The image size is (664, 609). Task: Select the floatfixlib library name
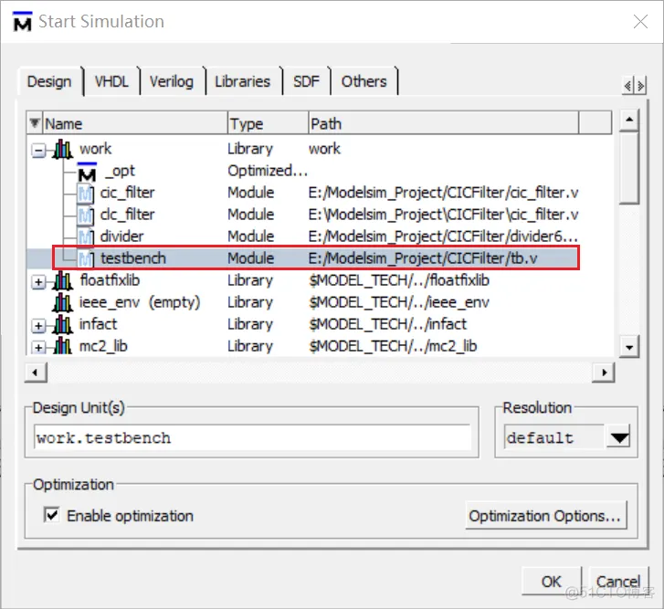[x=110, y=280]
